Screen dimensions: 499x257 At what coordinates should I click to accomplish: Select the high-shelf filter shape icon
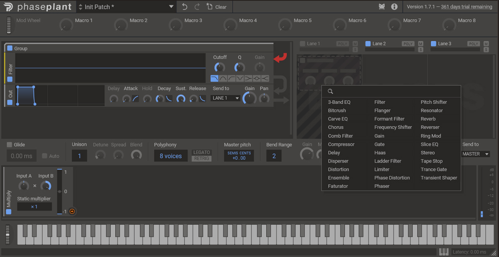[x=265, y=78]
